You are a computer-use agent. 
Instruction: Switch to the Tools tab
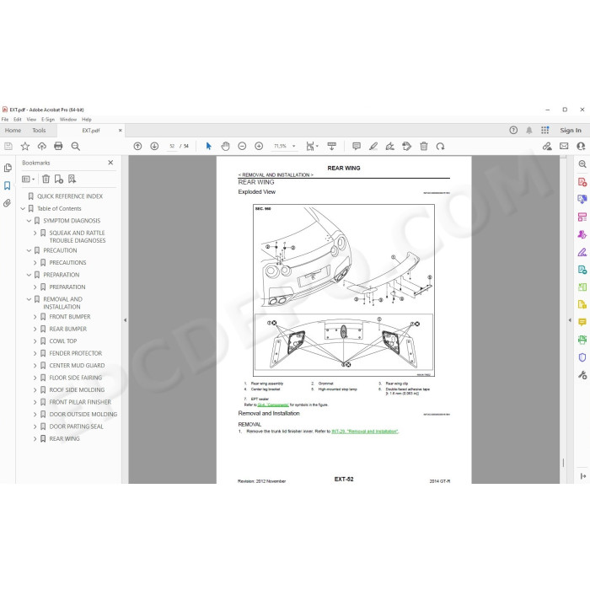[x=39, y=130]
